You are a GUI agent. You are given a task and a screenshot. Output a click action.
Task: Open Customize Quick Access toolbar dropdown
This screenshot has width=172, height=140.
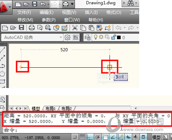[72, 4]
